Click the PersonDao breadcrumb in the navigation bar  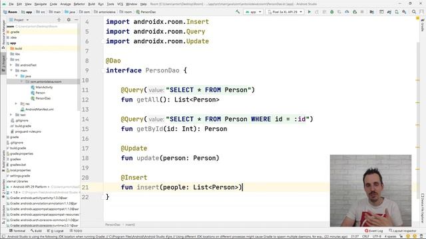point(146,12)
